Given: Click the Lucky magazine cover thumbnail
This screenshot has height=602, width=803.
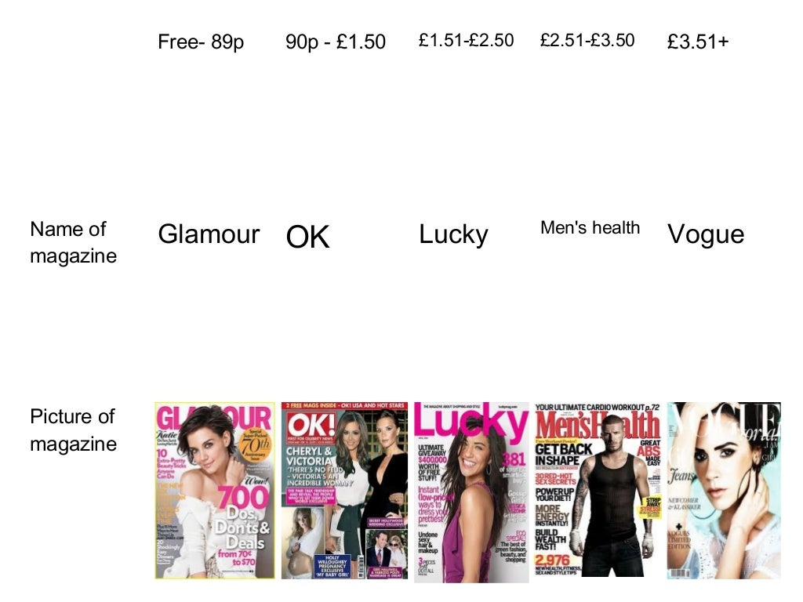Looking at the screenshot, I should coord(471,492).
